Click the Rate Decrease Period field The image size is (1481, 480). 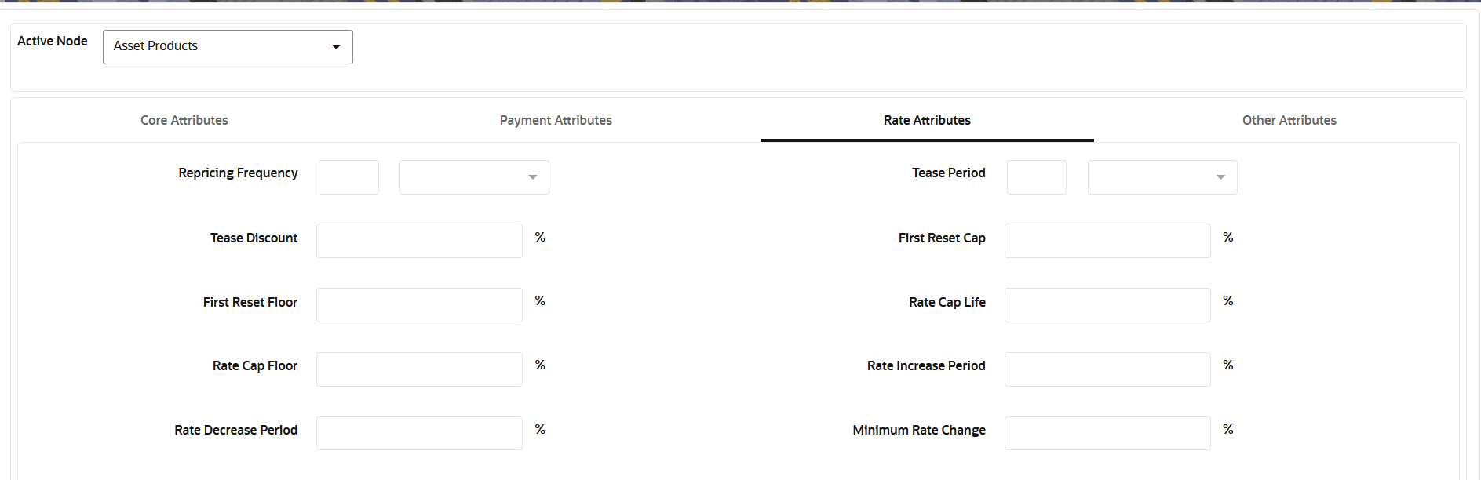point(419,434)
